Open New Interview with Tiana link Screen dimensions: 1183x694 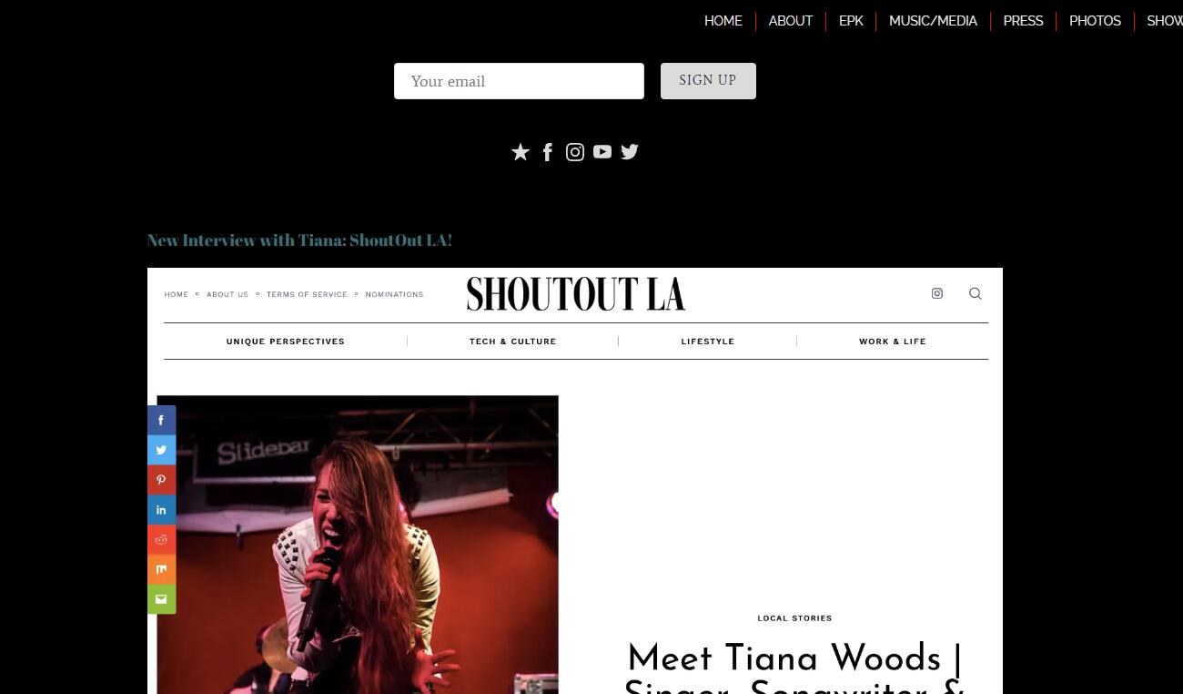299,240
